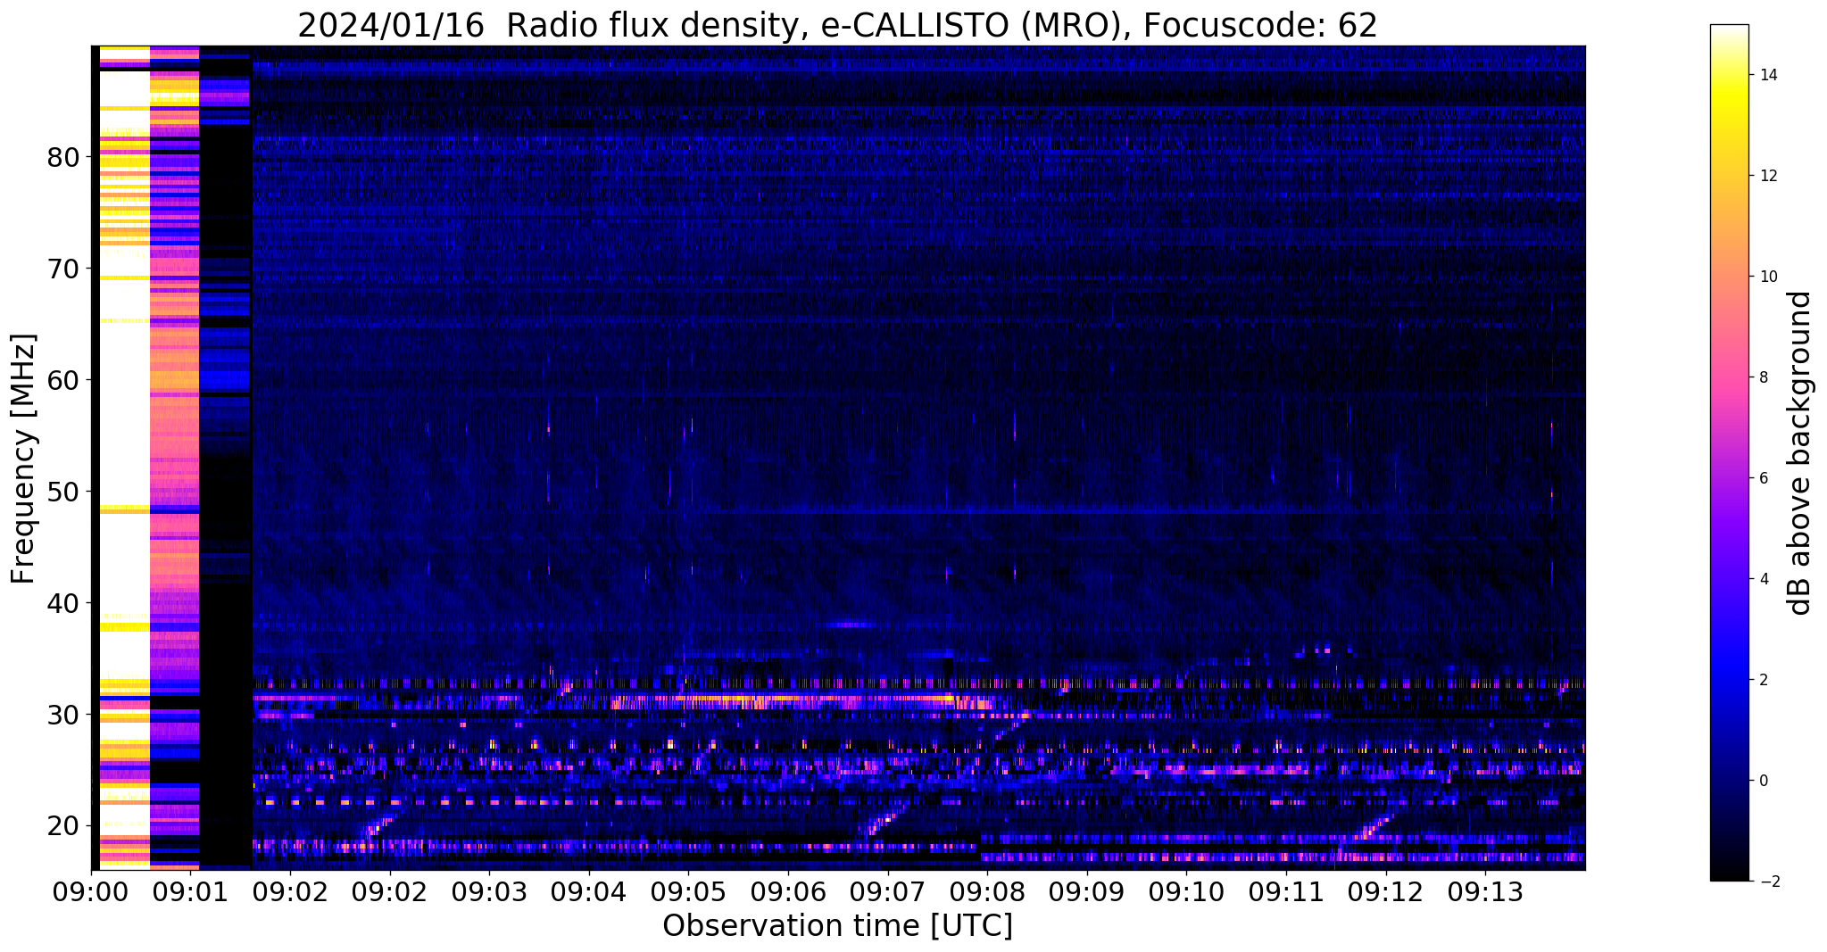Screen dimensions: 1827x952
Task: Click the 8 dB colorbar tick label
Action: [x=1763, y=377]
